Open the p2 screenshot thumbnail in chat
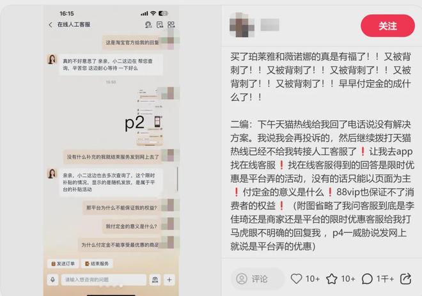Viewport: 422px width, 296px height. click(x=150, y=116)
